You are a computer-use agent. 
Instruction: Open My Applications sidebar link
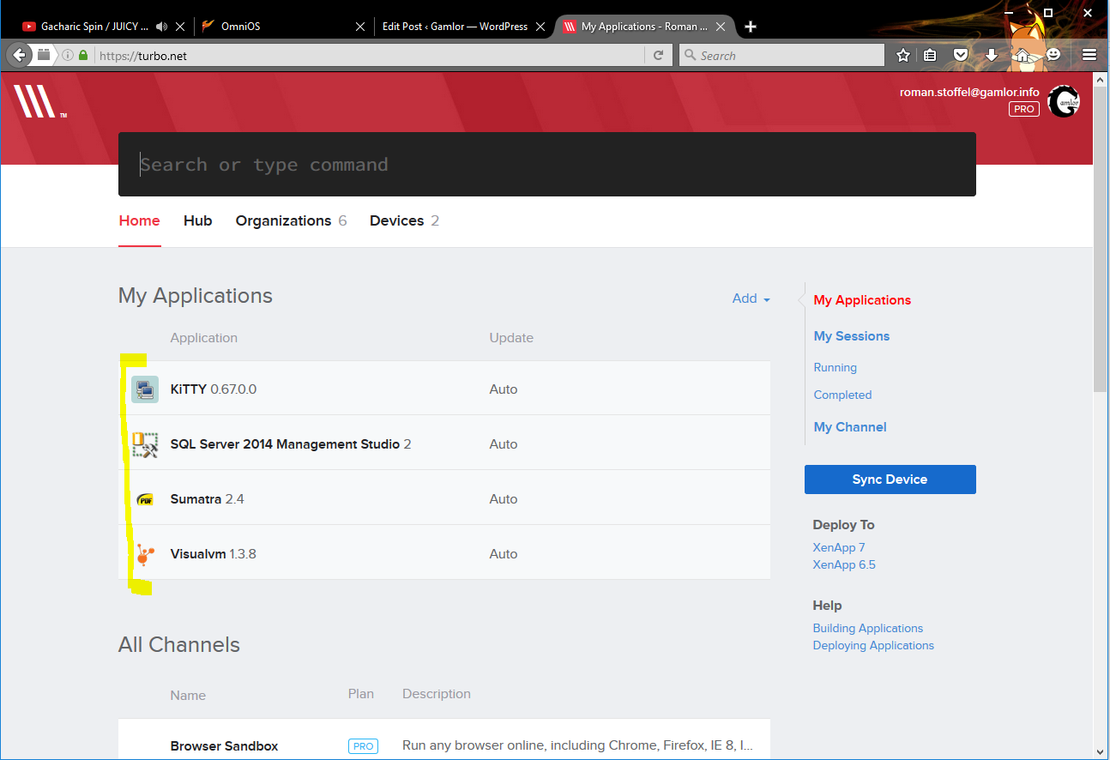[862, 300]
